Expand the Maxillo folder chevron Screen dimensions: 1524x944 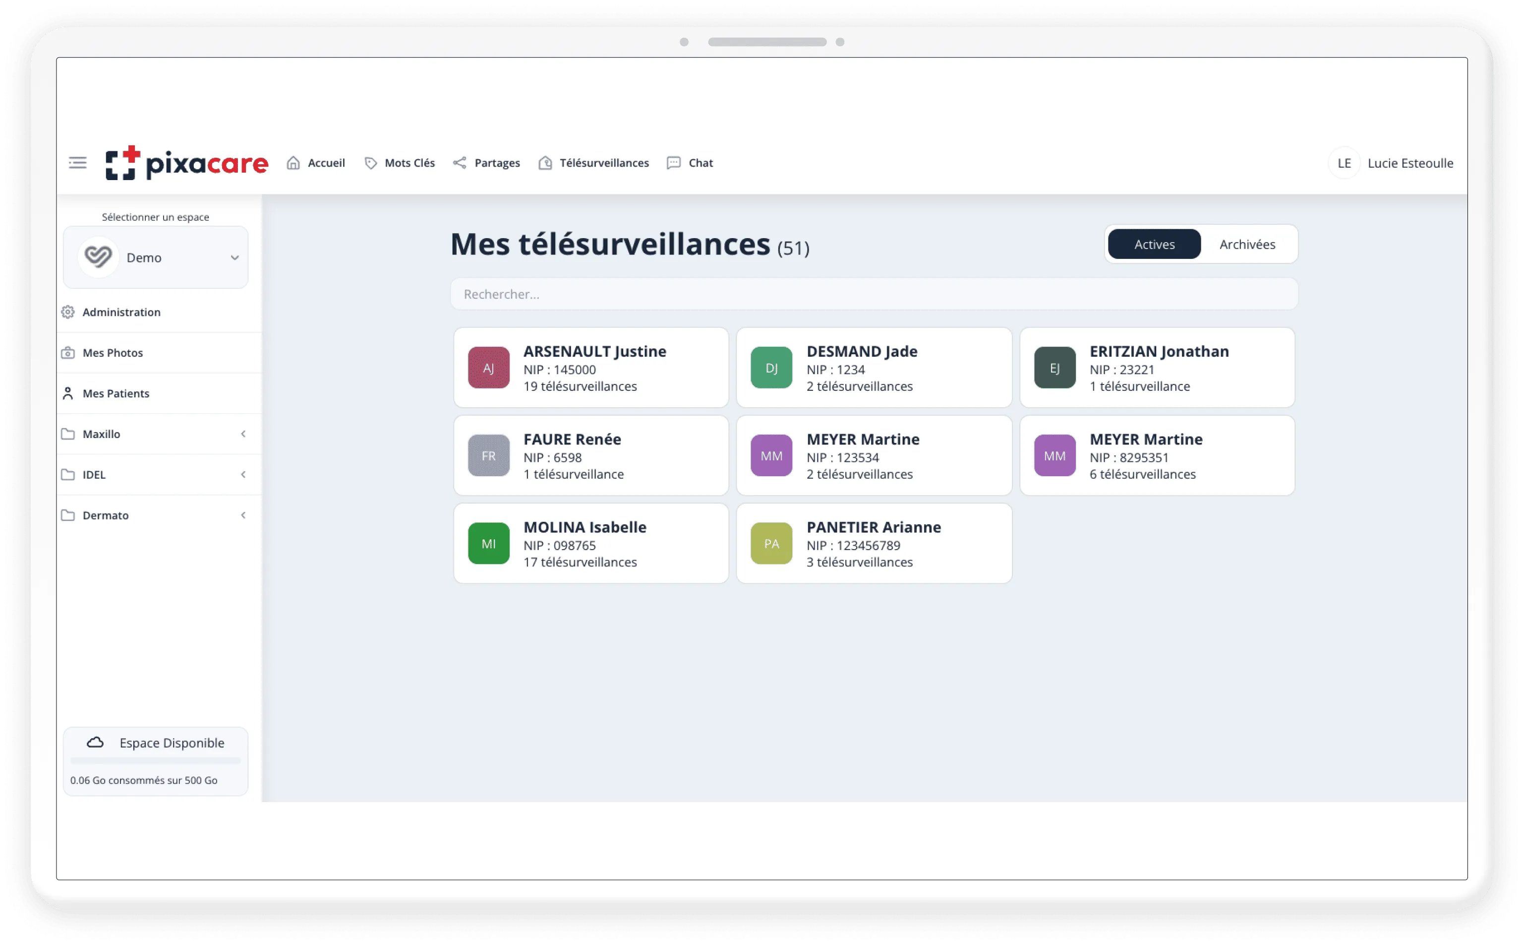[x=243, y=434]
